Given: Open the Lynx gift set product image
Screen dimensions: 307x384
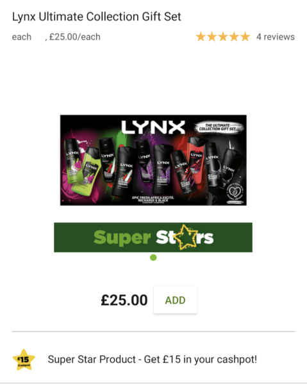Looking at the screenshot, I should click(153, 160).
